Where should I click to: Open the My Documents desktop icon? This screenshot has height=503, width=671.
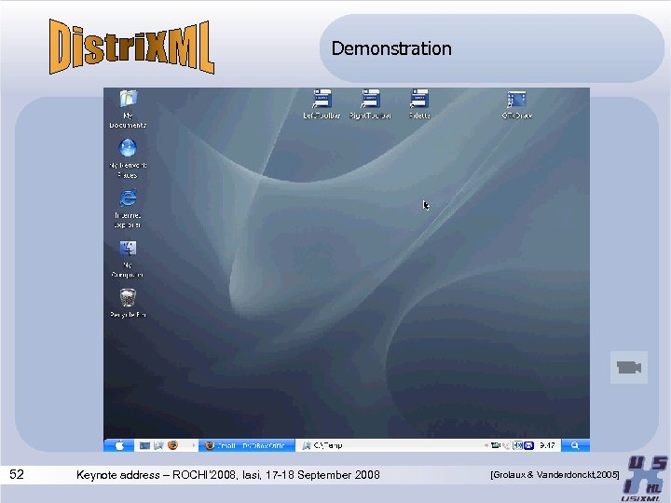[x=128, y=109]
